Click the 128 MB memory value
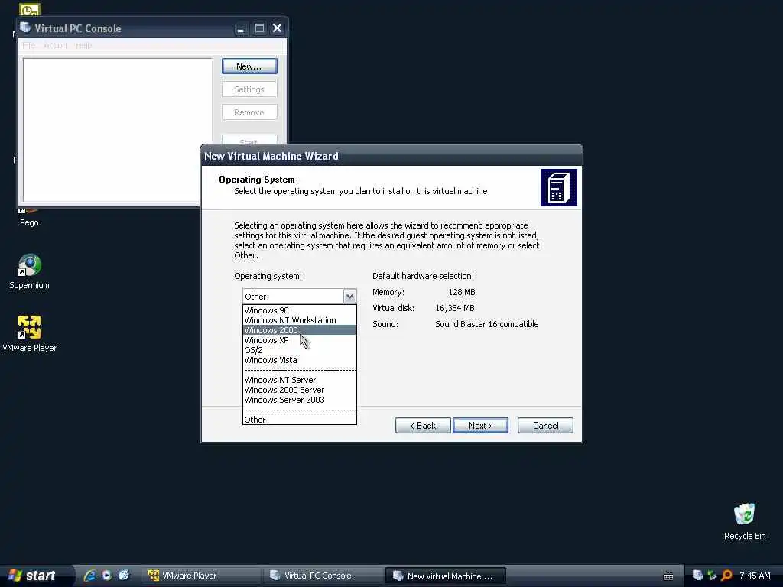783x587 pixels. pos(461,292)
